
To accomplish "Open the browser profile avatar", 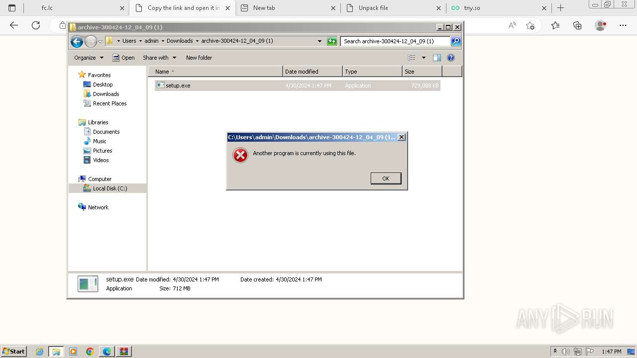I will point(601,25).
